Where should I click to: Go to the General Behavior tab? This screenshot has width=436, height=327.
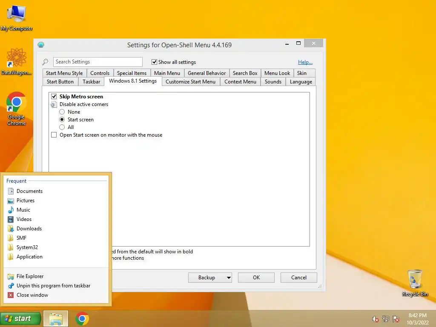click(207, 73)
